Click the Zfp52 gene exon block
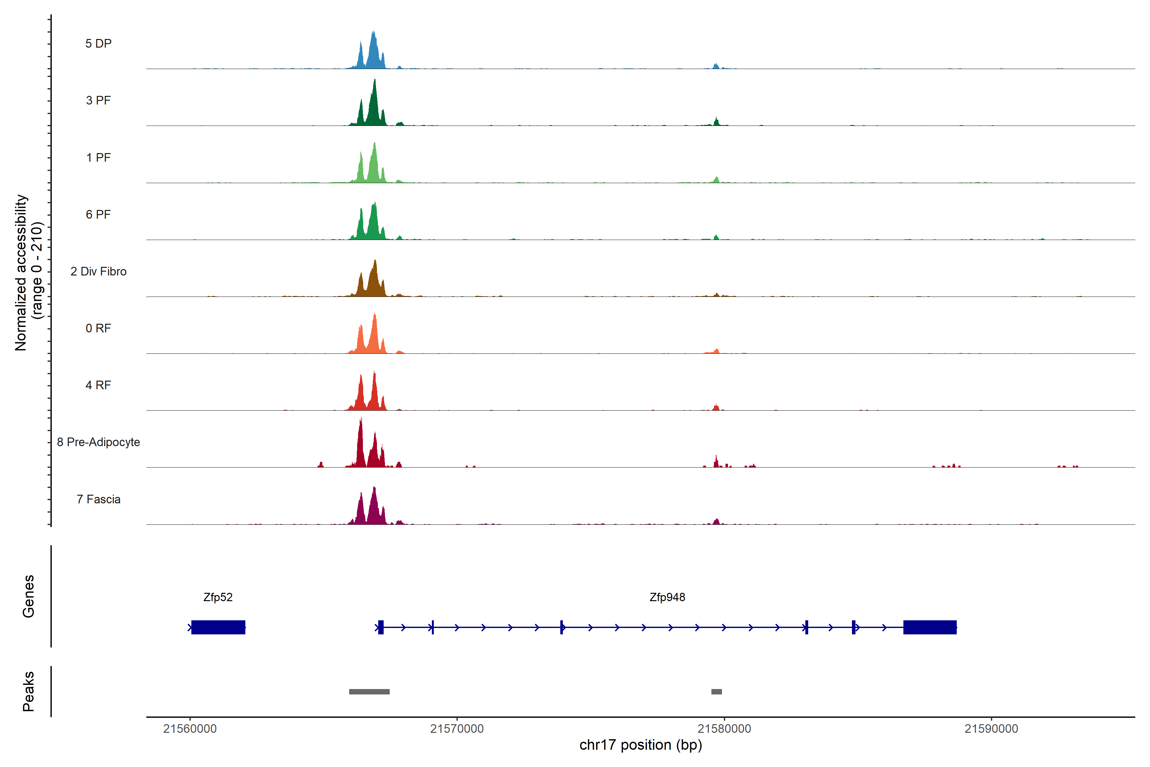The image size is (1150, 767). click(x=218, y=627)
